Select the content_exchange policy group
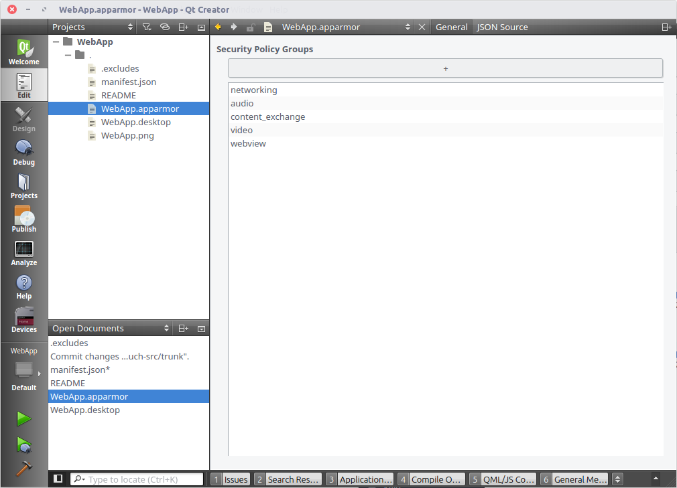This screenshot has width=677, height=488. coord(446,117)
